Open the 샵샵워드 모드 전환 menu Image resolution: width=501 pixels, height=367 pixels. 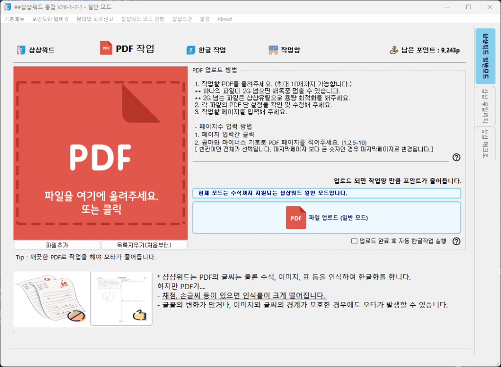(x=143, y=19)
